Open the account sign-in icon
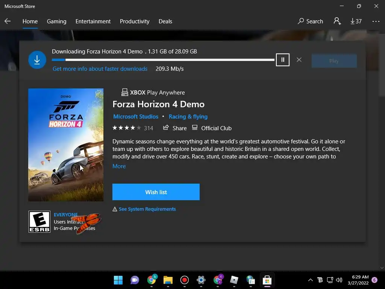385x289 pixels. 337,21
